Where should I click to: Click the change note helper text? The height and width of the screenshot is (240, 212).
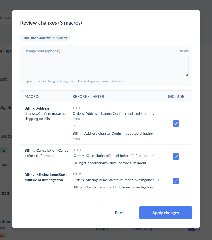(x=73, y=81)
